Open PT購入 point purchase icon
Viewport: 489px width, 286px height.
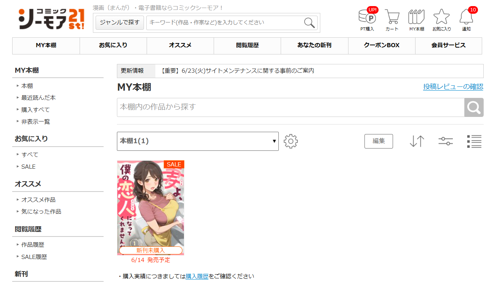[x=368, y=19]
